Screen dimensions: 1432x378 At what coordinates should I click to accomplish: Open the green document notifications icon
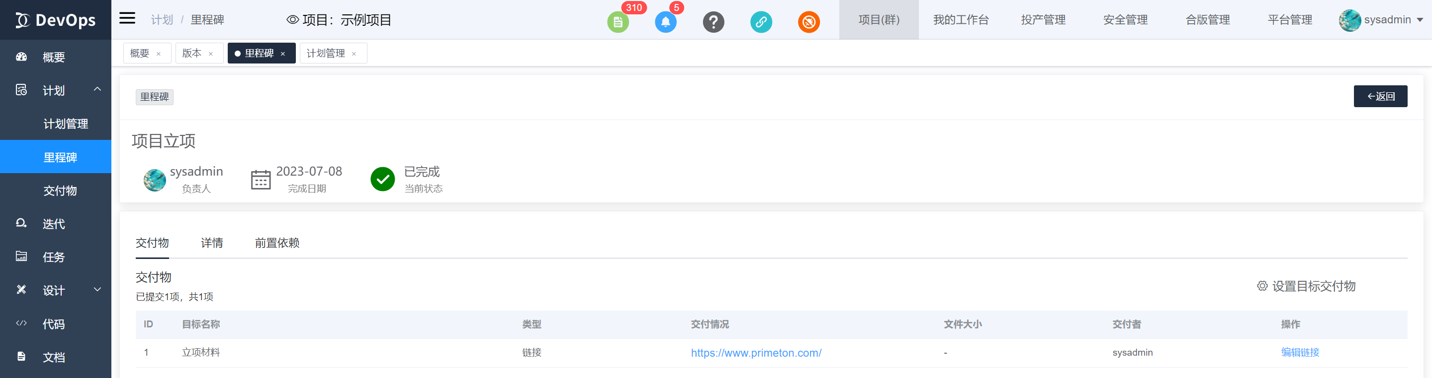point(618,22)
